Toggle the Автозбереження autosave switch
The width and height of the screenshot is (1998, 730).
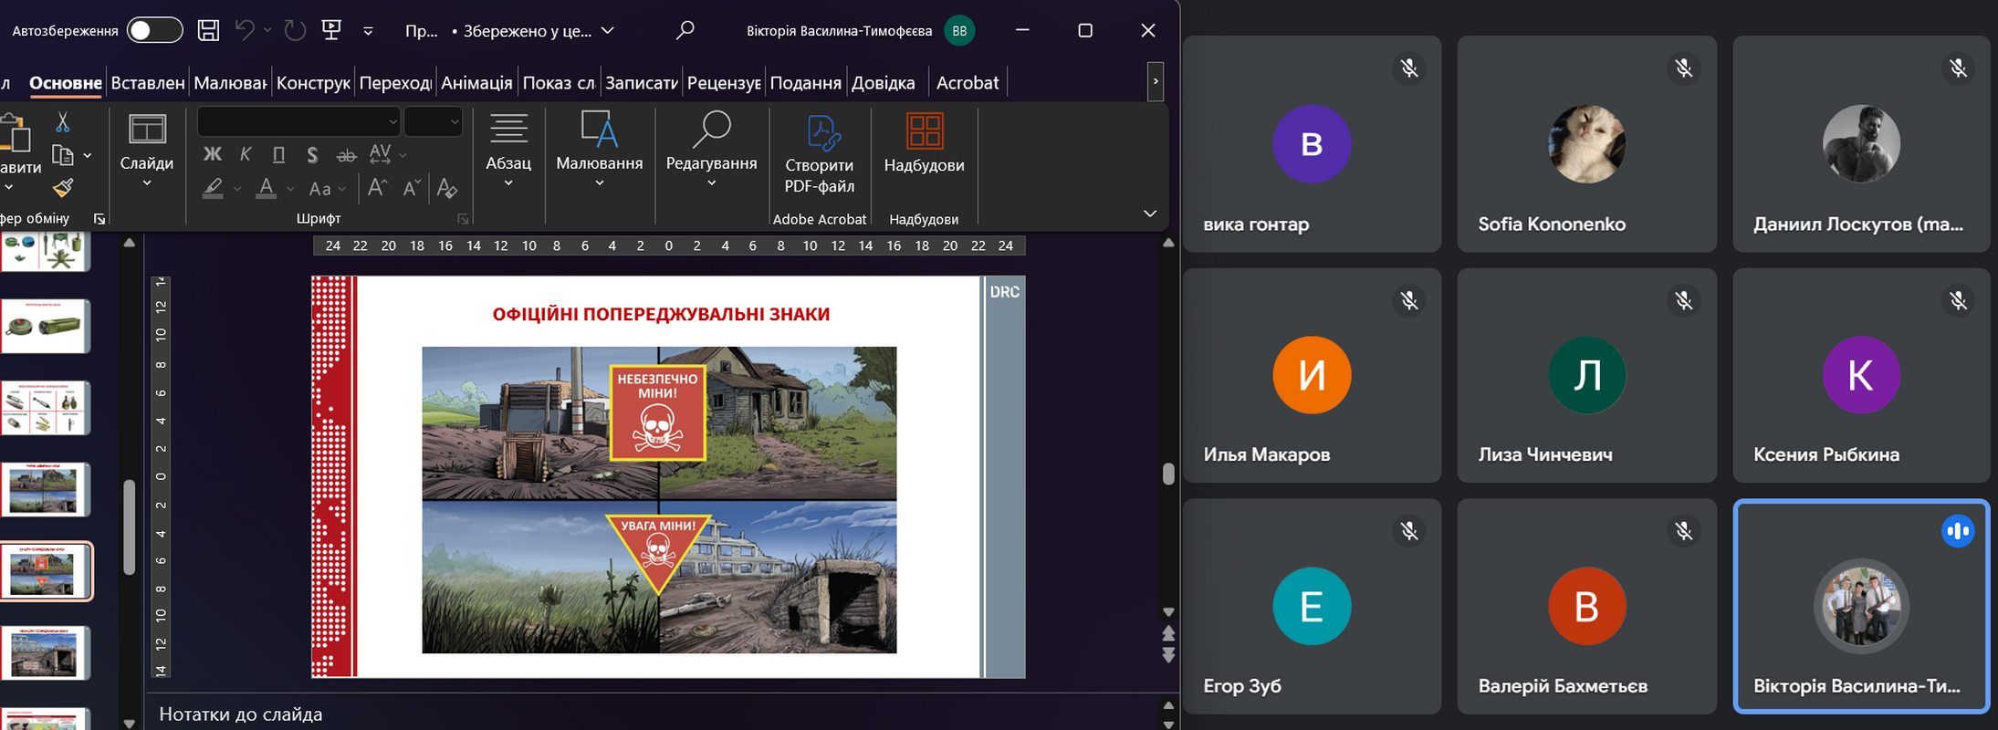tap(154, 30)
